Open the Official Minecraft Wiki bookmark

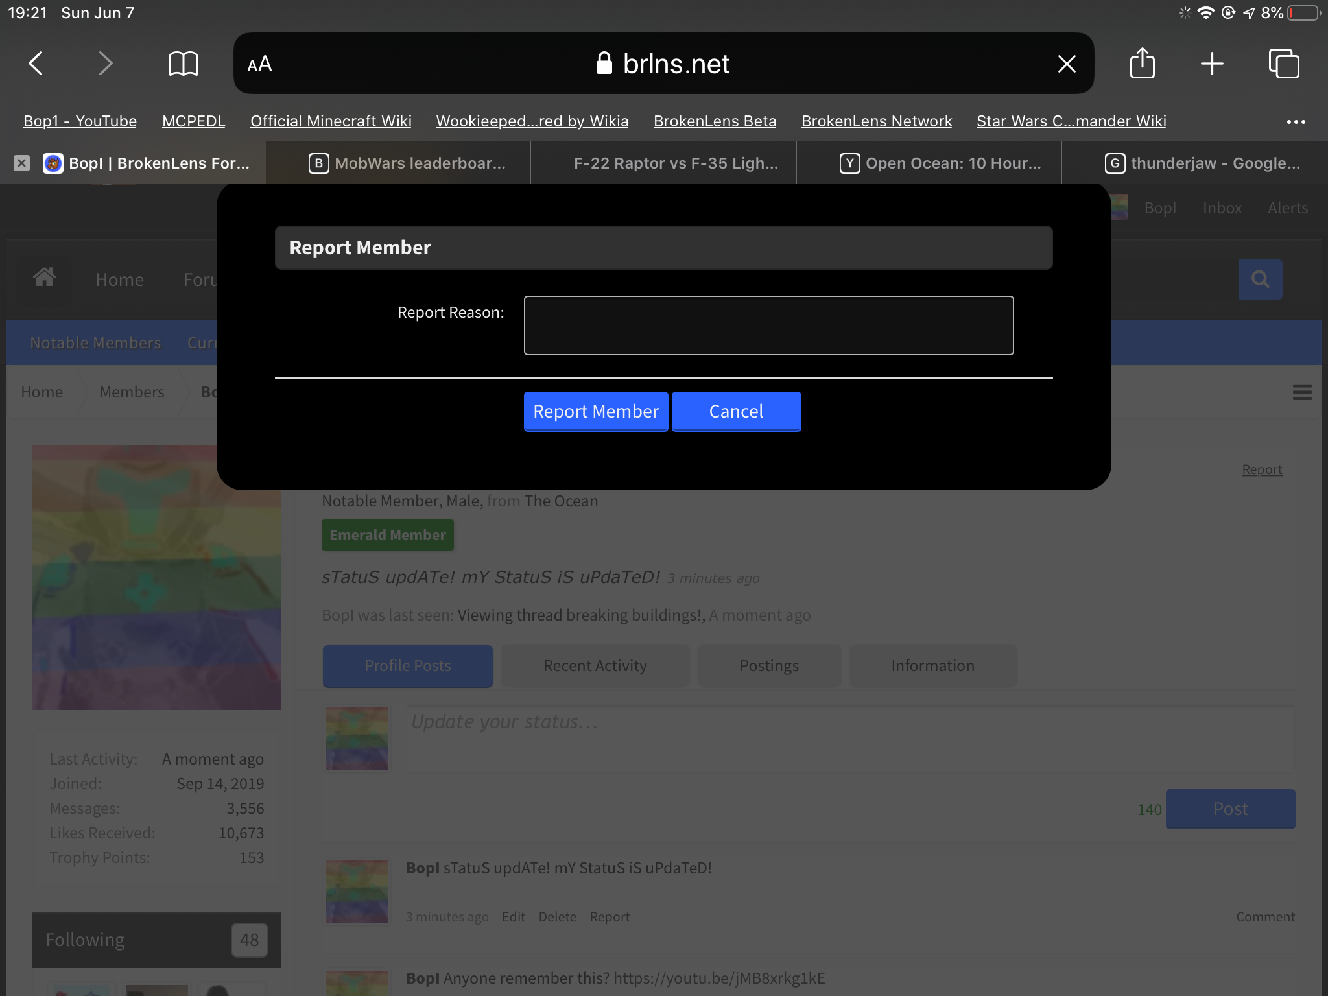point(331,121)
